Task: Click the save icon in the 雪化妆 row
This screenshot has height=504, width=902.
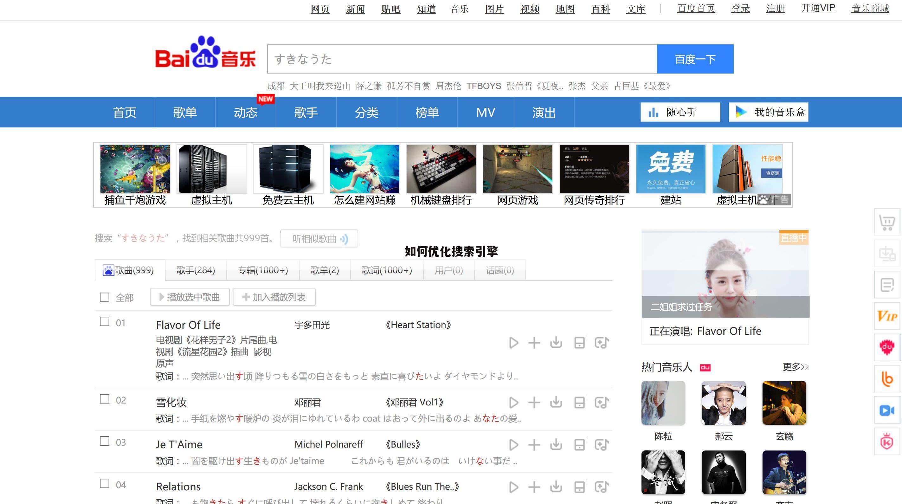Action: coord(579,403)
